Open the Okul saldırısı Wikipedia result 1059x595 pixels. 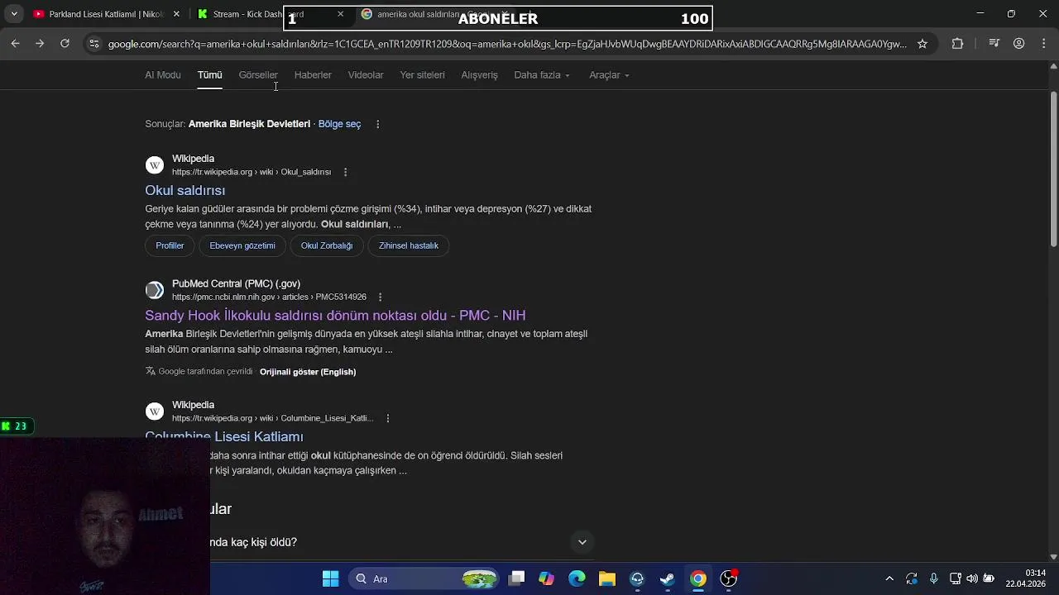tap(185, 190)
